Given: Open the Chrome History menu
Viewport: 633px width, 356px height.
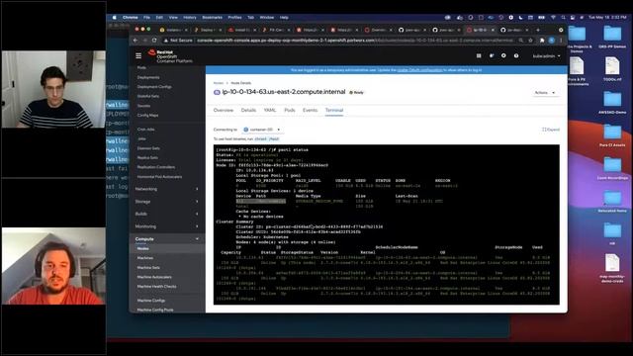Looking at the screenshot, I should click(x=190, y=18).
